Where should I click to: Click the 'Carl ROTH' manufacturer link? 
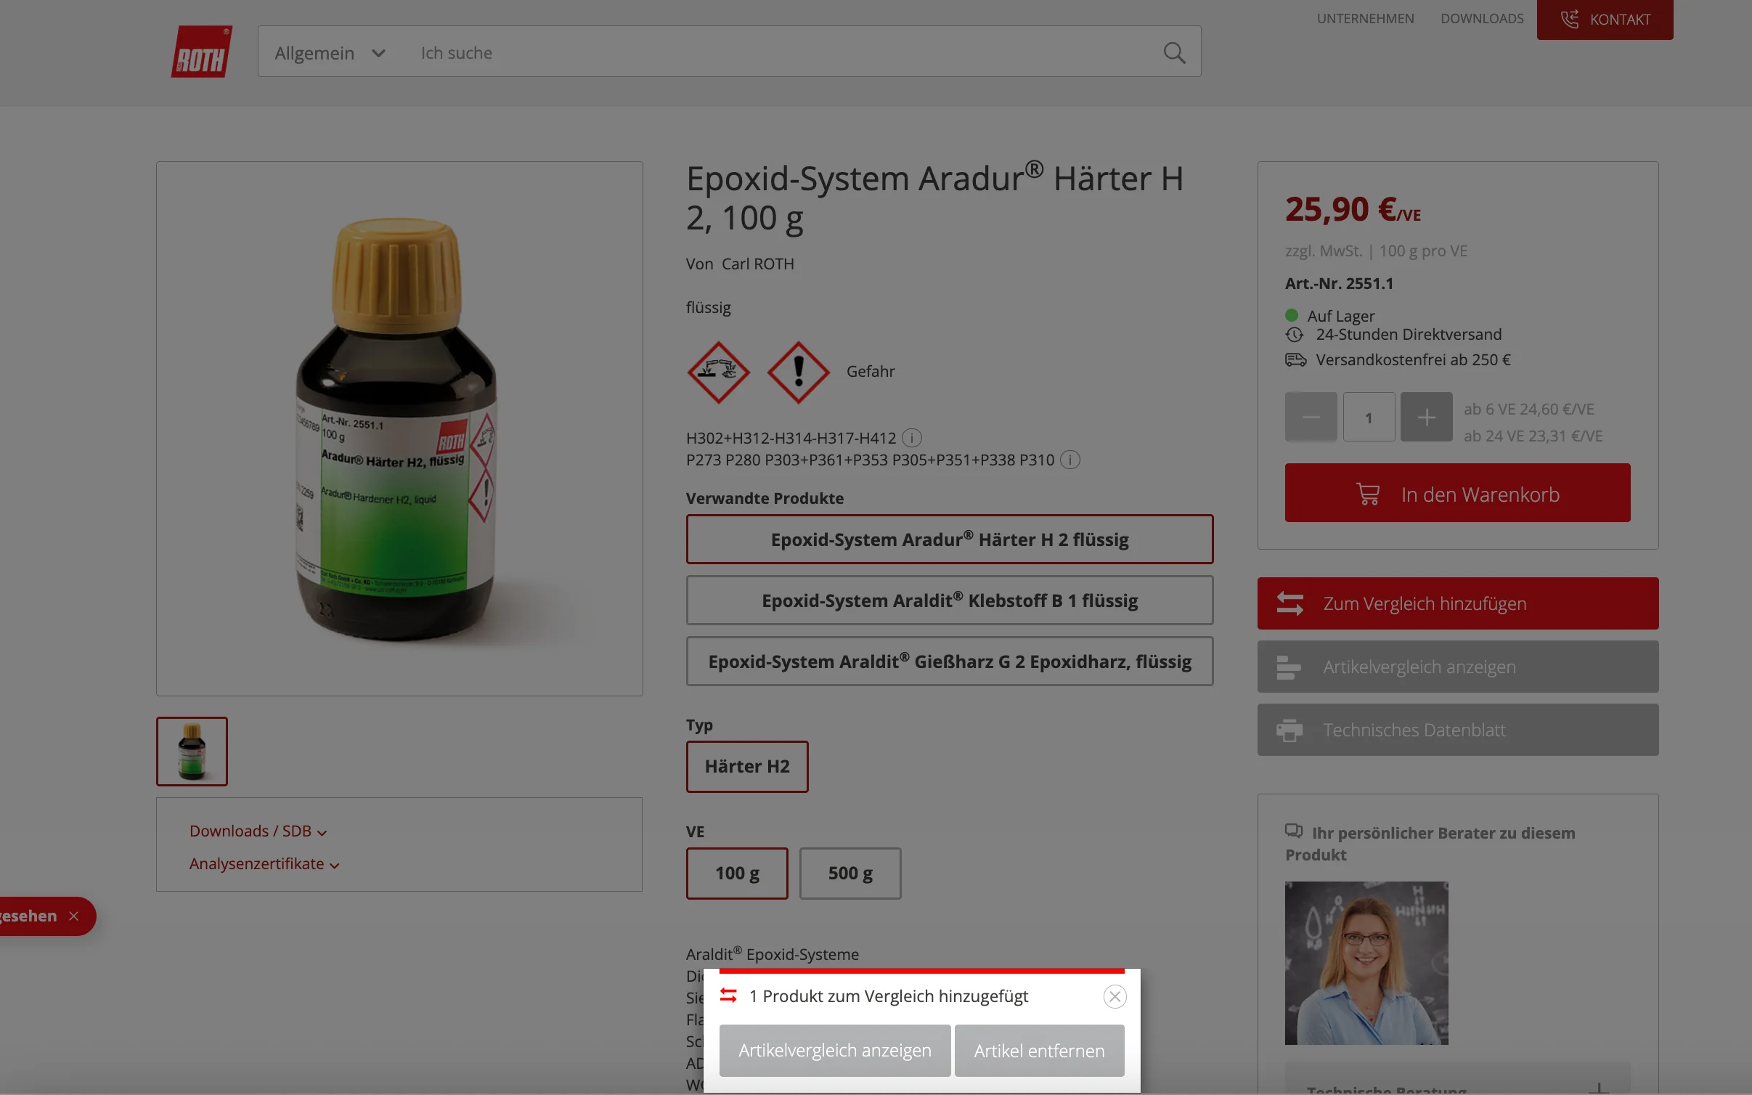758,264
